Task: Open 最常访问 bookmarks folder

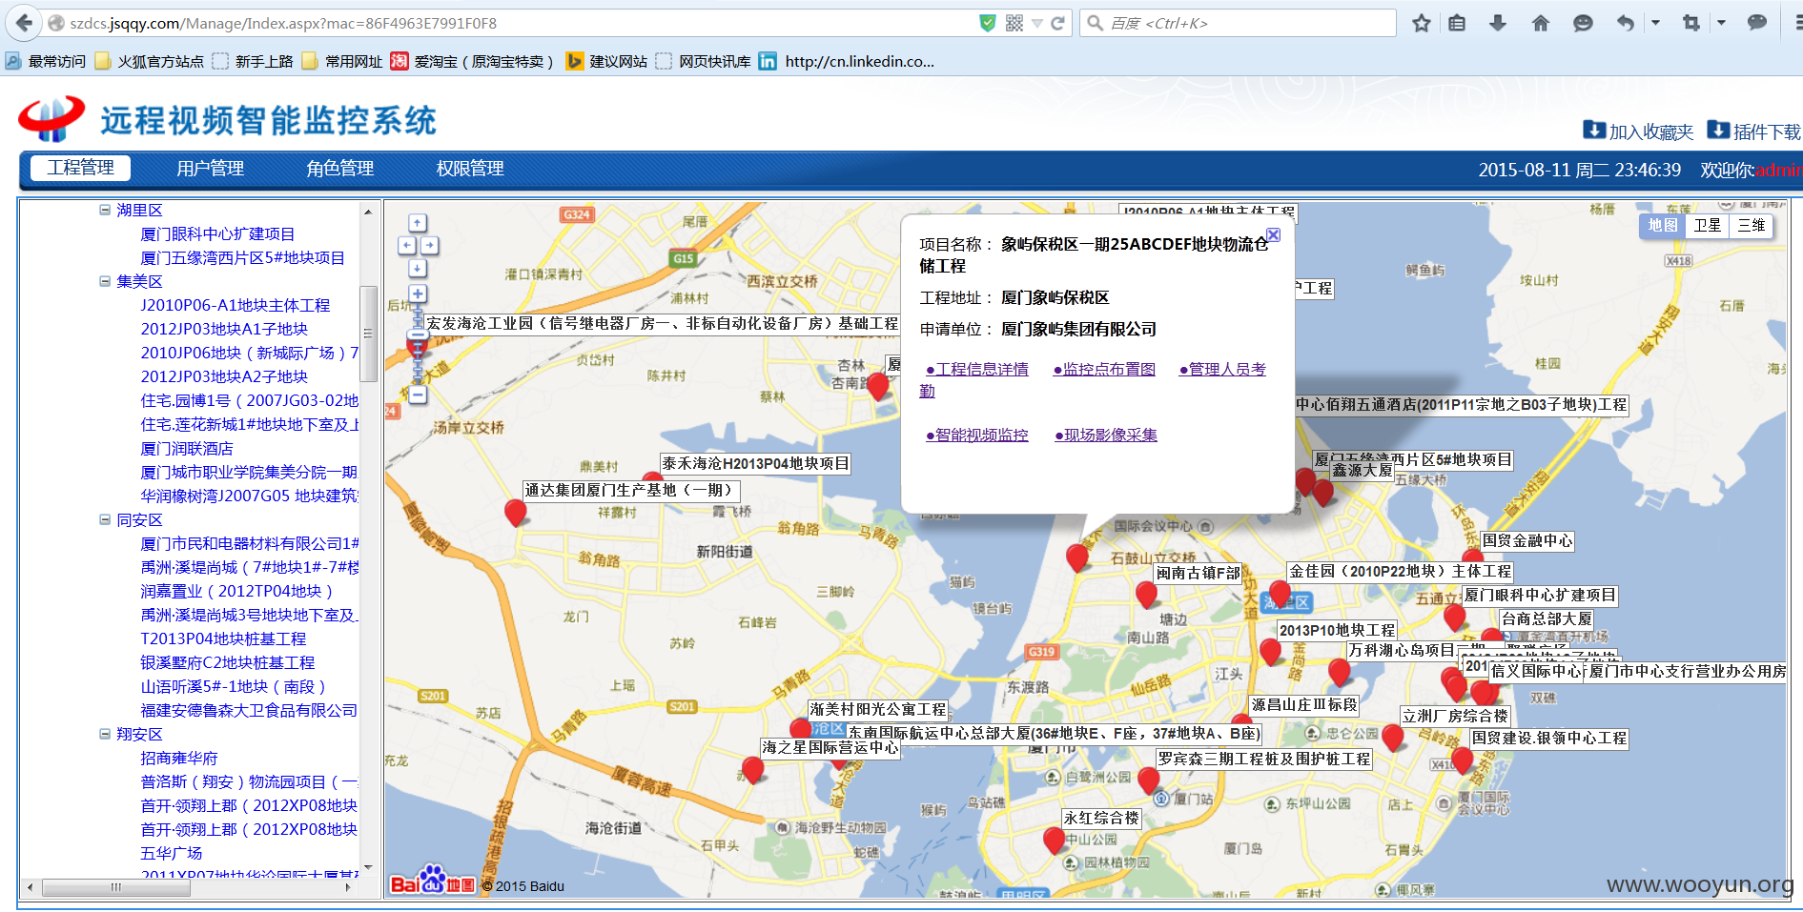Action: point(46,61)
